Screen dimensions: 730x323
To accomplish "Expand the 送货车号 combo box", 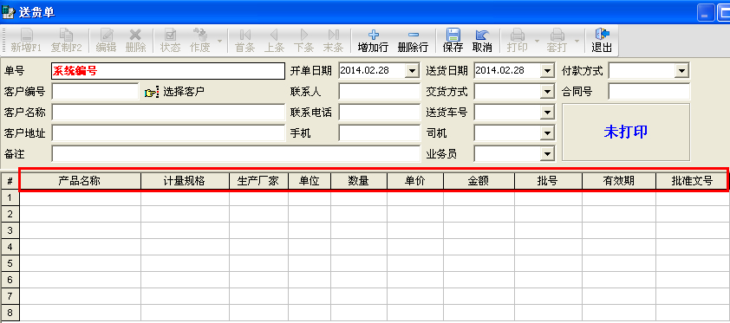I will pos(548,113).
